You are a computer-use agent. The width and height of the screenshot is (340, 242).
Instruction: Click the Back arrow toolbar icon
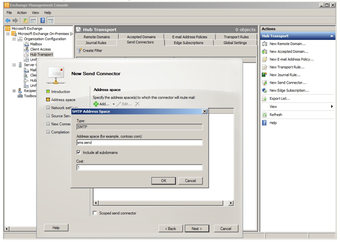tap(8, 20)
